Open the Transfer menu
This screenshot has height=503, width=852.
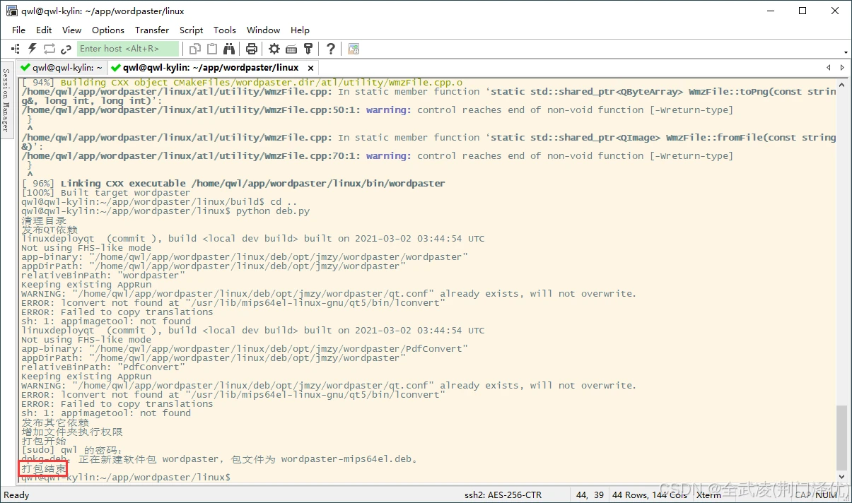click(x=152, y=30)
